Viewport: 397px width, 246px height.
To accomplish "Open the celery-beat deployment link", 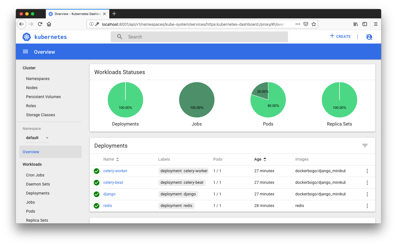I will coord(113,182).
